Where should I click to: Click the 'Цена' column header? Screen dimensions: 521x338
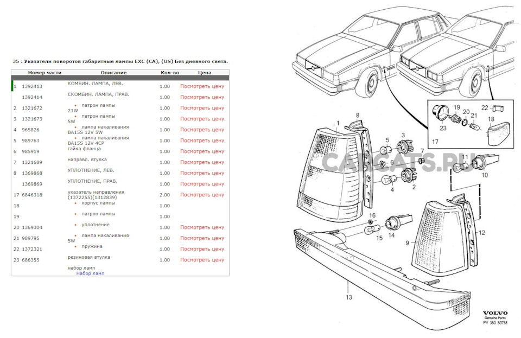click(x=205, y=72)
